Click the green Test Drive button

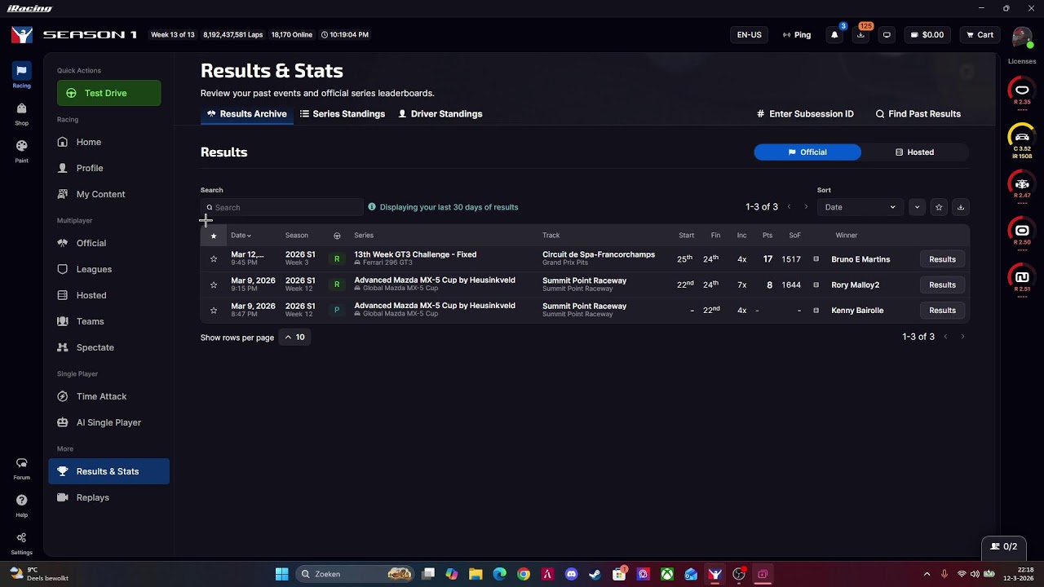pyautogui.click(x=109, y=93)
